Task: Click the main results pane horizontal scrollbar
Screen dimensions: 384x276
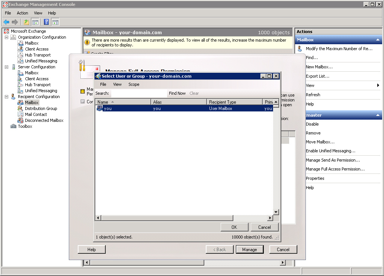Action: pyautogui.click(x=147, y=263)
